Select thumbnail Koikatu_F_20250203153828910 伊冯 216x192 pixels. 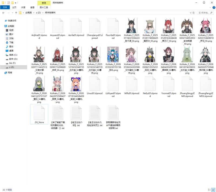(206, 26)
